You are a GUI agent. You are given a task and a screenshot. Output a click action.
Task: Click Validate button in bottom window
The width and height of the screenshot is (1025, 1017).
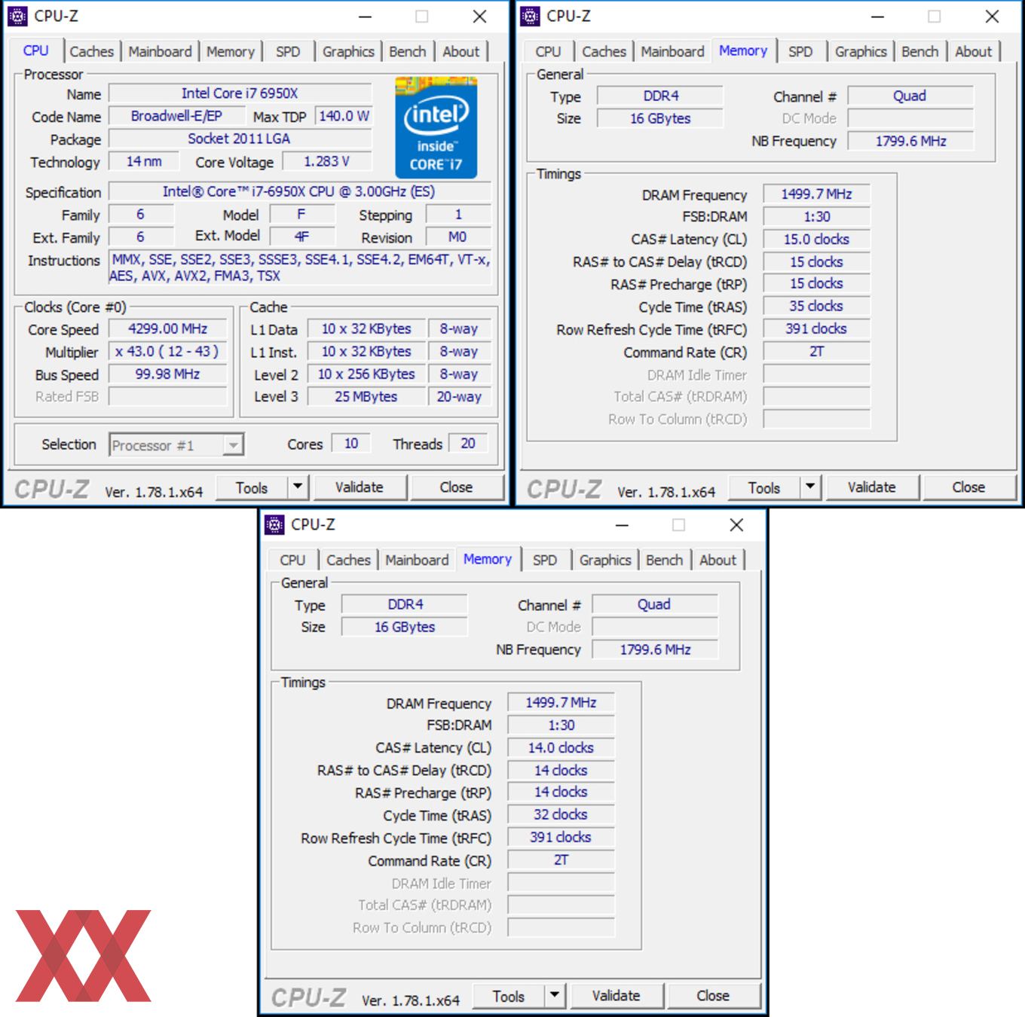coord(617,996)
